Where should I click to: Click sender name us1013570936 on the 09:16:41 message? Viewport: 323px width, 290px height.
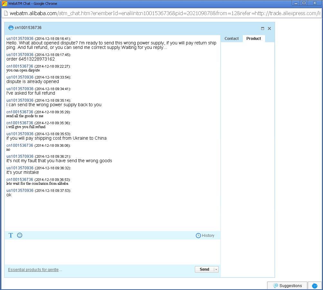pyautogui.click(x=20, y=39)
